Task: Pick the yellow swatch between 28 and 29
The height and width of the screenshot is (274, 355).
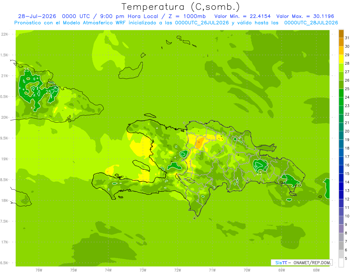Action: click(x=341, y=59)
